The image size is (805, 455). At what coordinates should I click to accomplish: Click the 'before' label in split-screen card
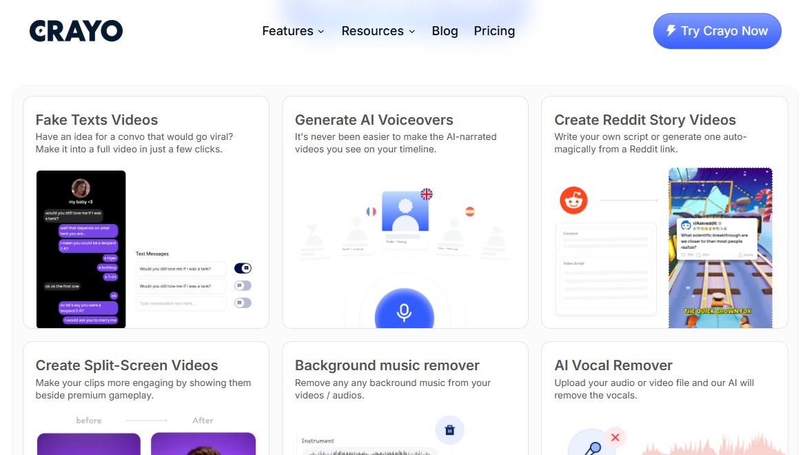coord(89,420)
